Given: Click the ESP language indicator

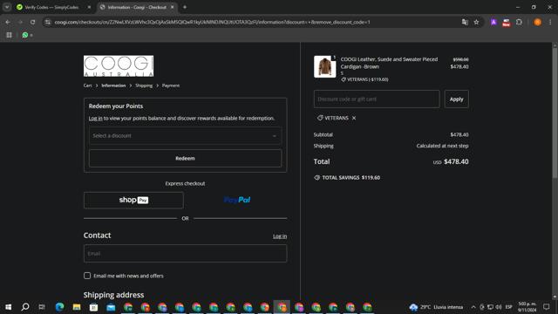Looking at the screenshot, I should [x=509, y=307].
